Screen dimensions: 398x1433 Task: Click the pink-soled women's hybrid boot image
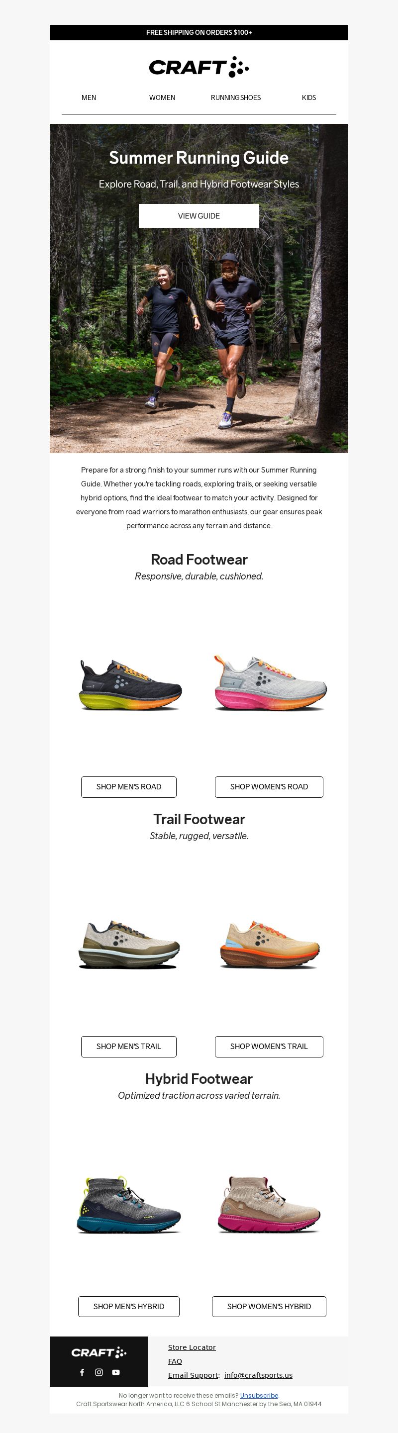pyautogui.click(x=270, y=1204)
